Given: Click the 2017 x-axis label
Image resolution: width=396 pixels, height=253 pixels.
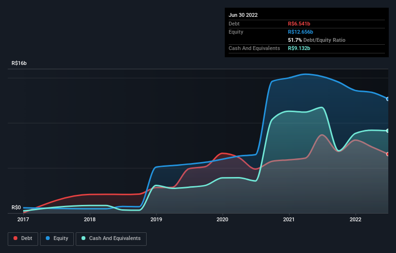Looking at the screenshot, I should point(23,219).
